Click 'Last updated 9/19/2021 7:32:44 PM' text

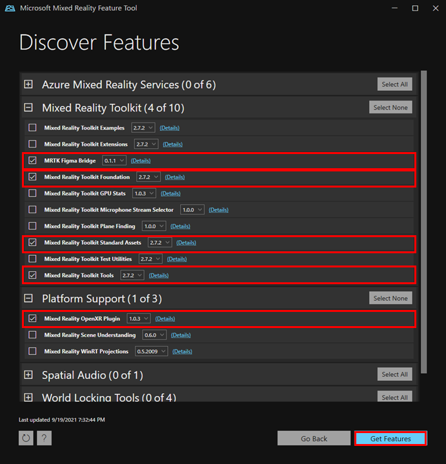[62, 420]
